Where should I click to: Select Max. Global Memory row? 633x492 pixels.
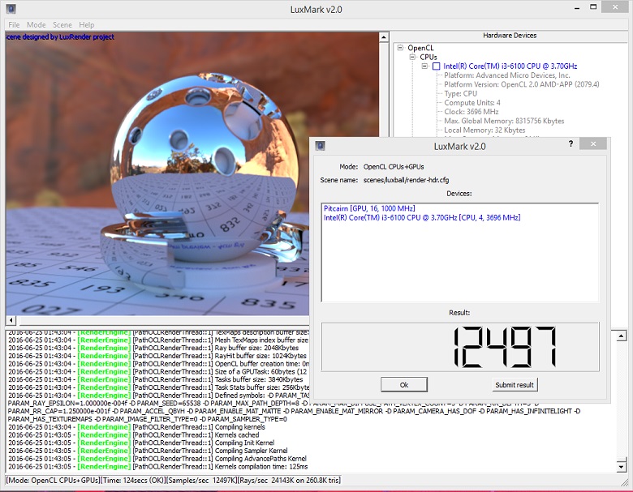pyautogui.click(x=504, y=121)
